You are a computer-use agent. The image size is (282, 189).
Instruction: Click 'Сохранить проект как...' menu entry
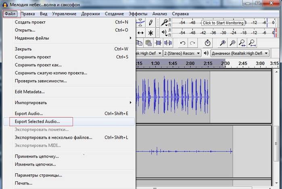[38, 64]
